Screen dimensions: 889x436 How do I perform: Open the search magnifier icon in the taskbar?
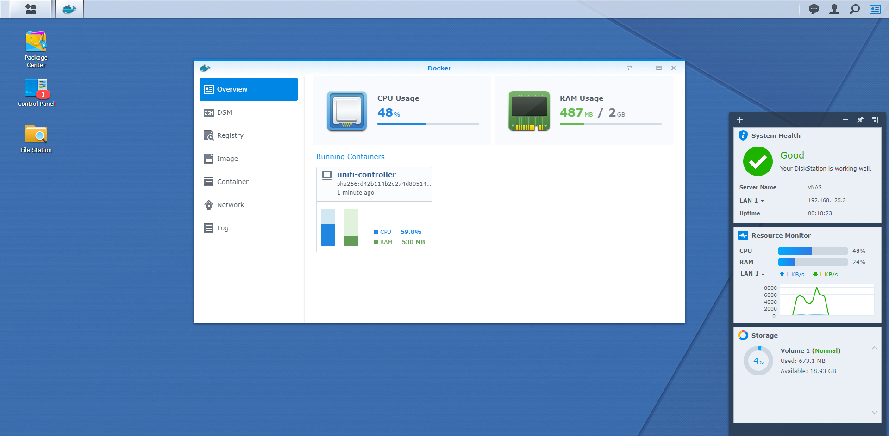(854, 9)
